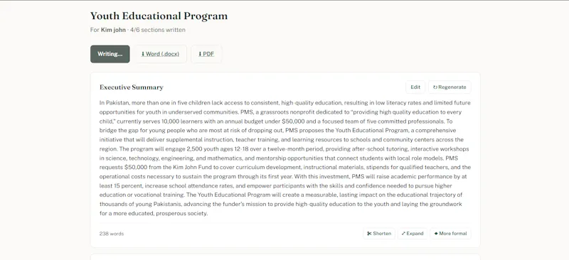Regenerate the Executive Summary text
The width and height of the screenshot is (569, 260).
click(x=450, y=87)
